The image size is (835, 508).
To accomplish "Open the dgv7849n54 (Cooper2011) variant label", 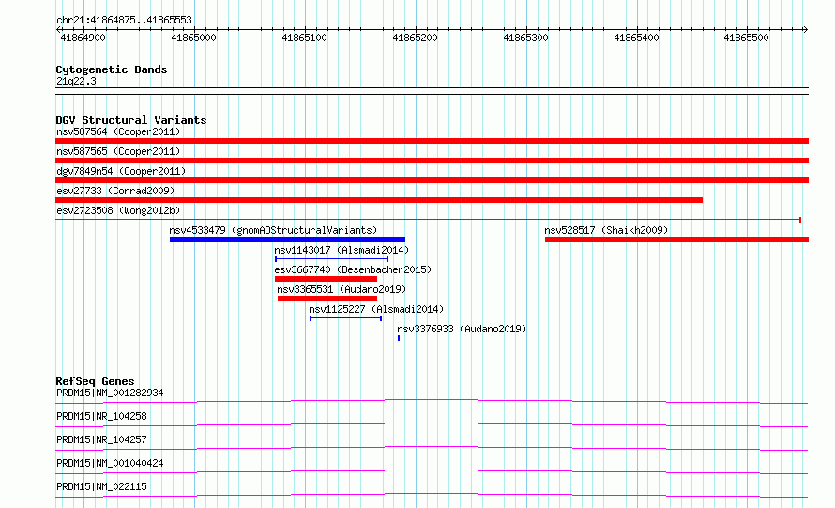I will 121,171.
